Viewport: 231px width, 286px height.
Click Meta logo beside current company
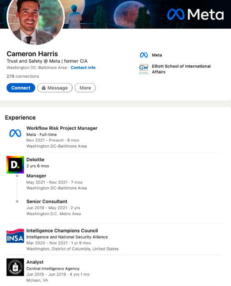(x=144, y=55)
